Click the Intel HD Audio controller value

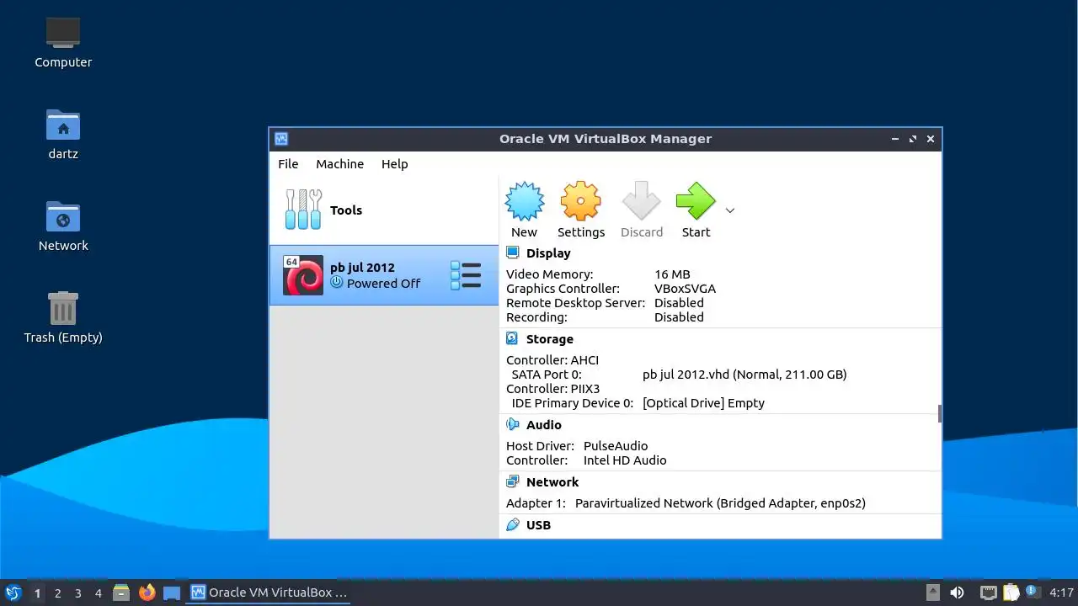click(625, 460)
